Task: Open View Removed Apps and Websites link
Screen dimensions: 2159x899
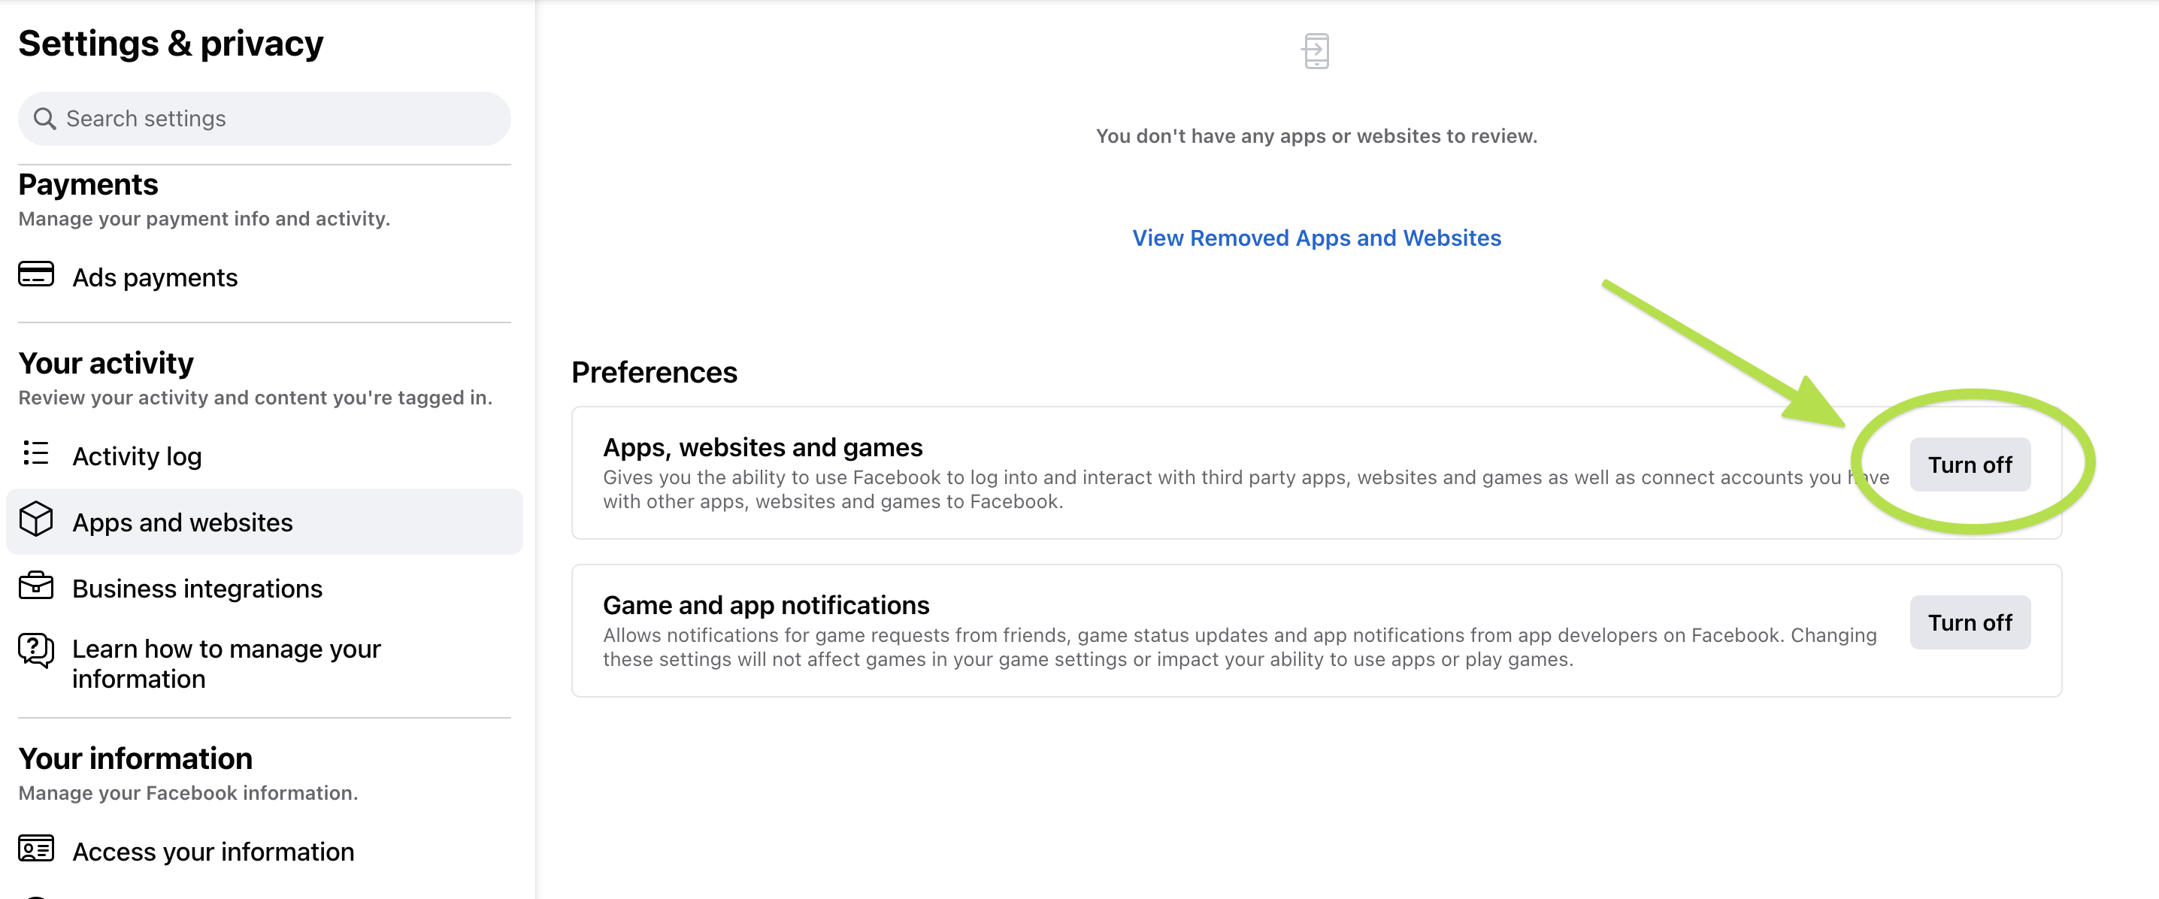Action: 1316,238
